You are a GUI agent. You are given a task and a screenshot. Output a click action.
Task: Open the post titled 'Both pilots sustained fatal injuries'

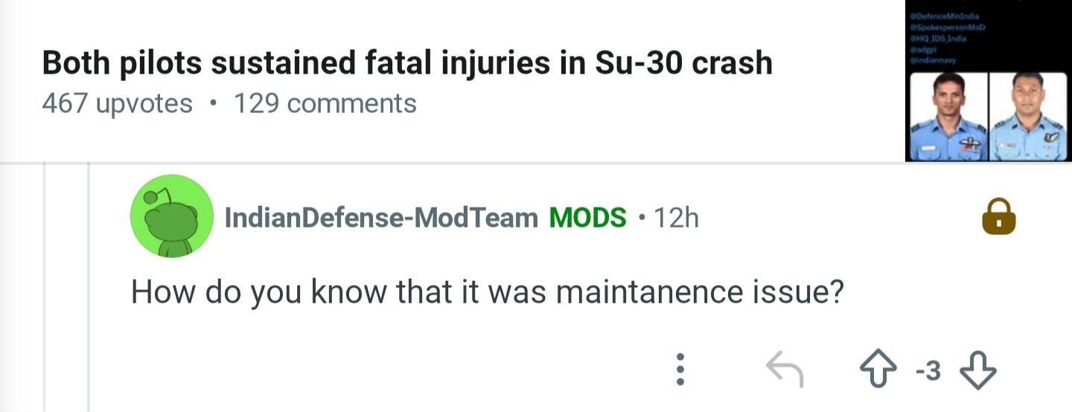click(x=406, y=64)
